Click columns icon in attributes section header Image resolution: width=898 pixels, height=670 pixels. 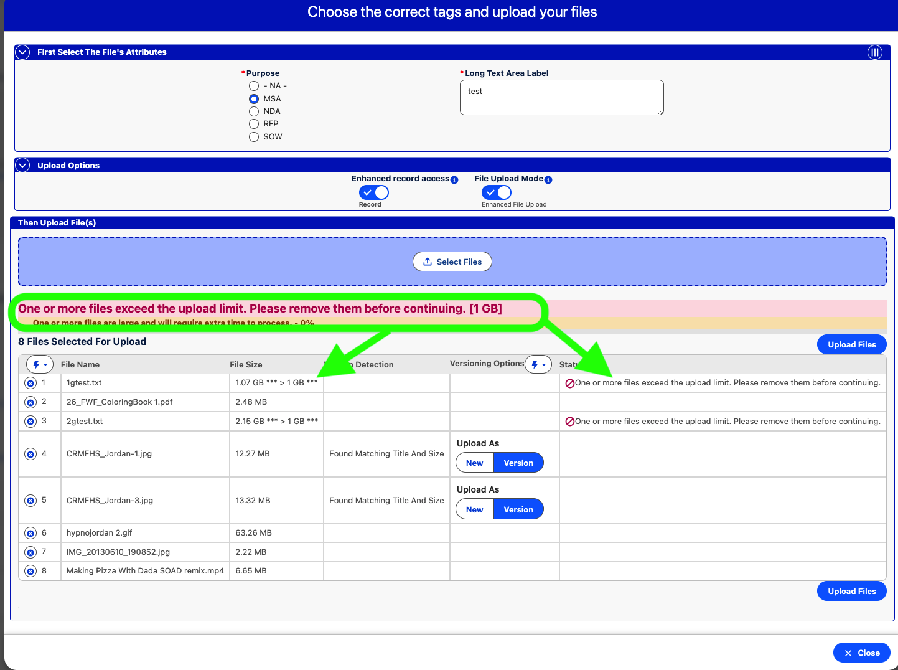click(x=875, y=52)
